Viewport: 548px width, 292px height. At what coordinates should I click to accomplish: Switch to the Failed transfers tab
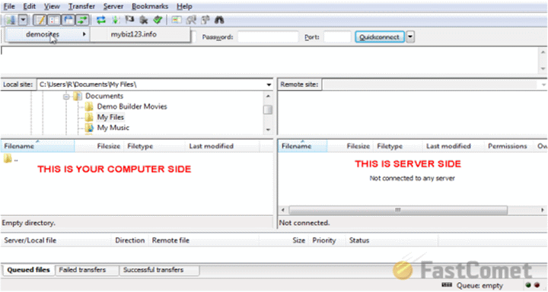[x=82, y=270]
